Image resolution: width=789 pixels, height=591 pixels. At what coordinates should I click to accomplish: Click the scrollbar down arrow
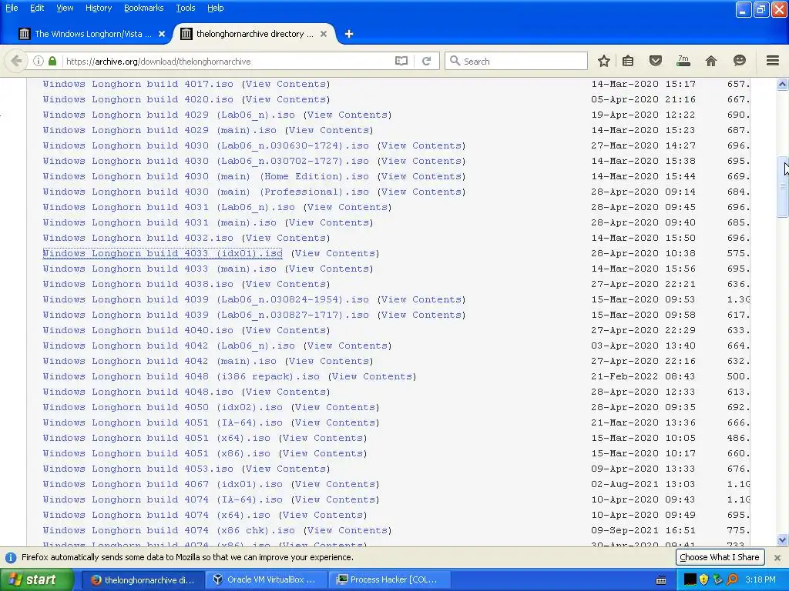[x=782, y=540]
